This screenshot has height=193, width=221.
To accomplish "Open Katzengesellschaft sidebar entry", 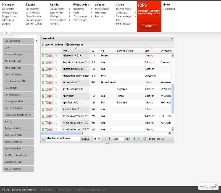I will click(x=18, y=101).
